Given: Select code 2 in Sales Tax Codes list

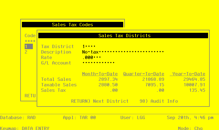Looking at the screenshot, I should pos(26,52).
